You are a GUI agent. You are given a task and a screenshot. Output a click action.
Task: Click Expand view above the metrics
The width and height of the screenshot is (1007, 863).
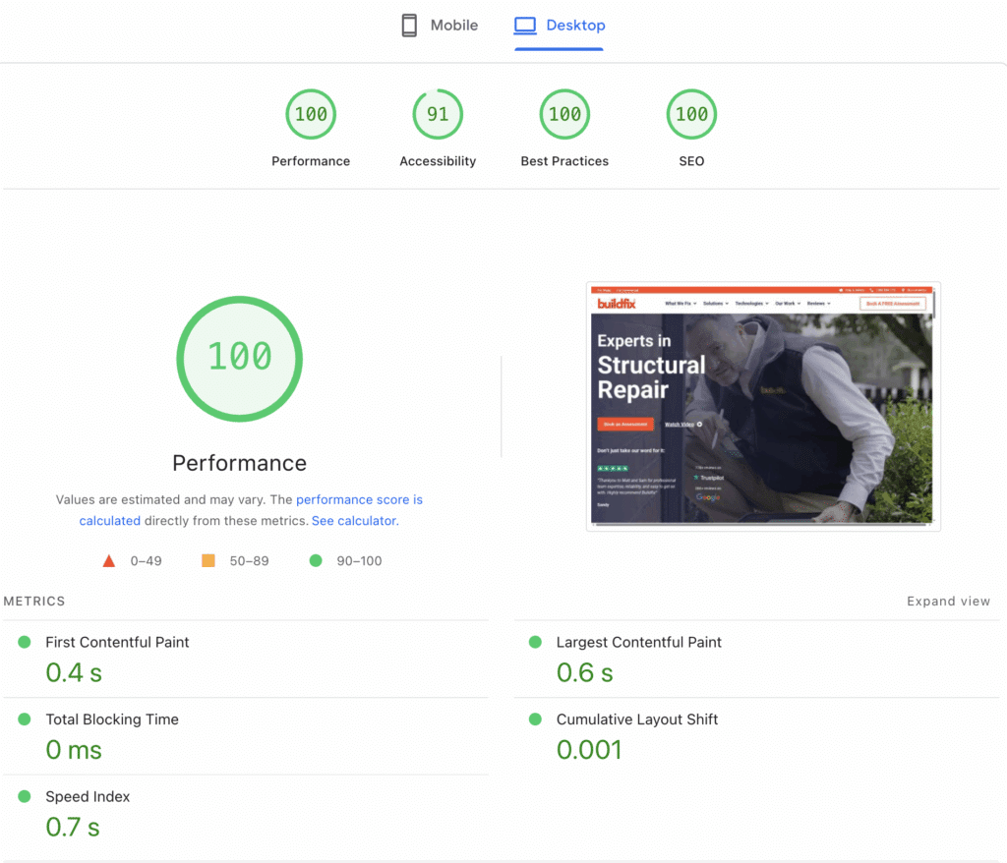(x=947, y=601)
